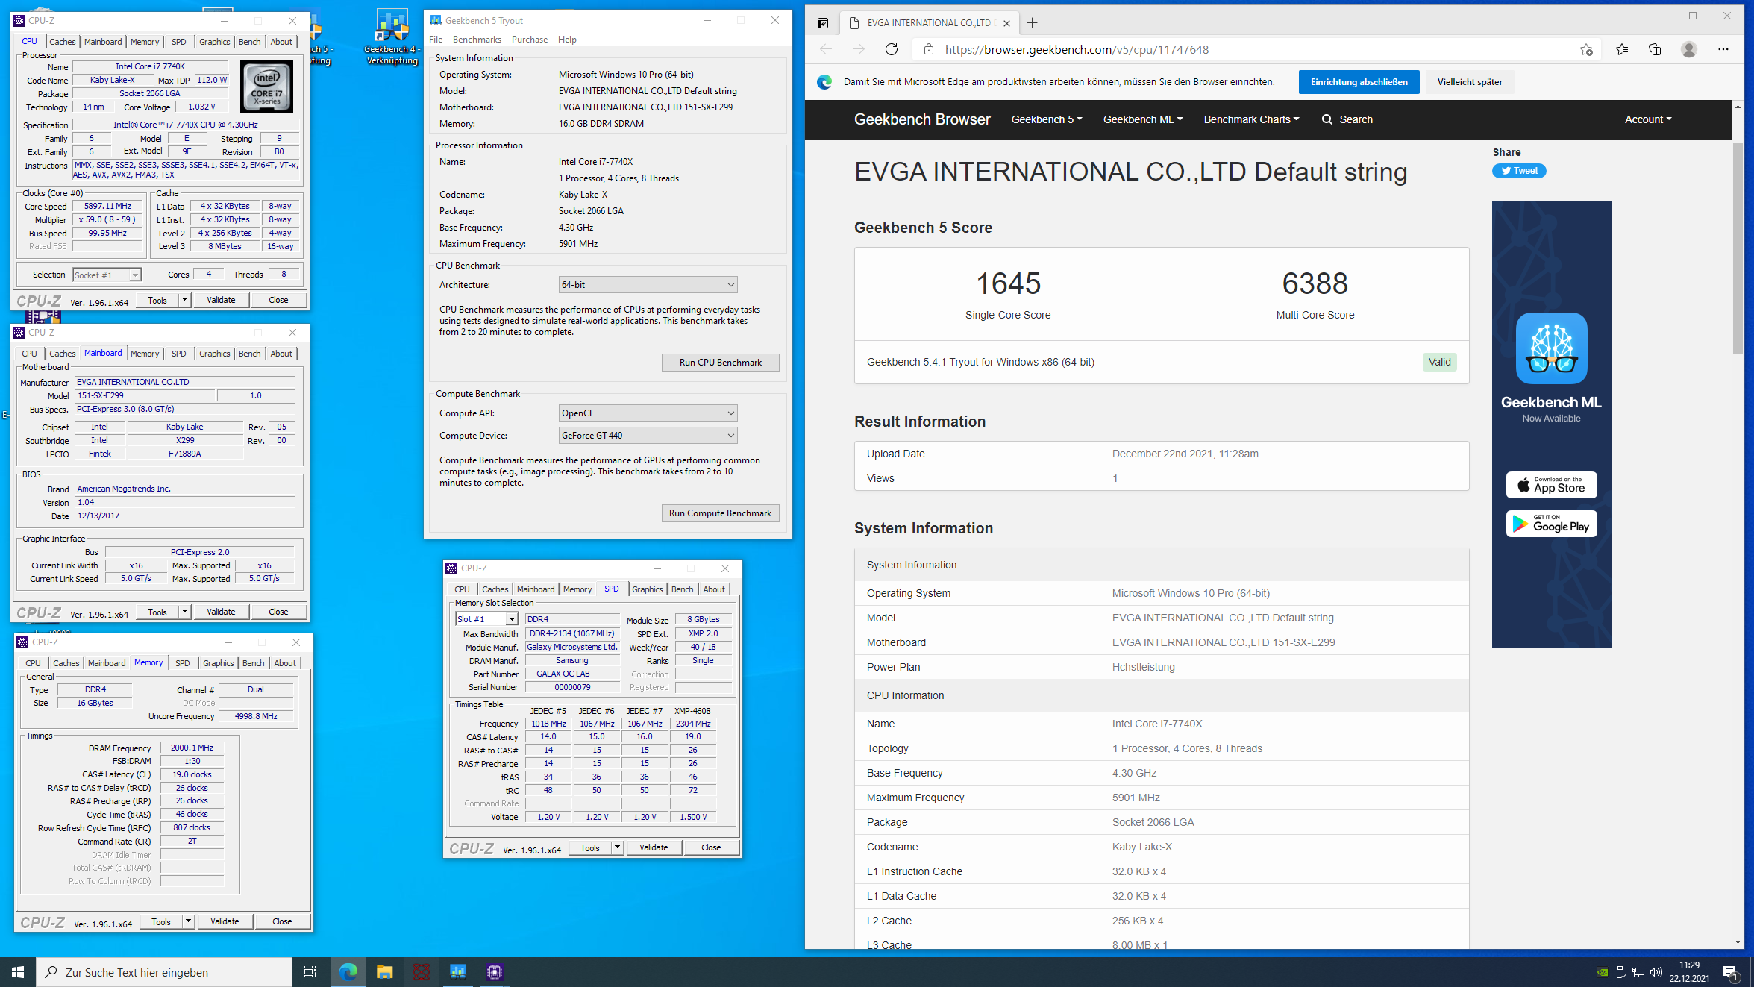
Task: Switch to Caches tab in top CPU-Z window
Action: coord(63,42)
